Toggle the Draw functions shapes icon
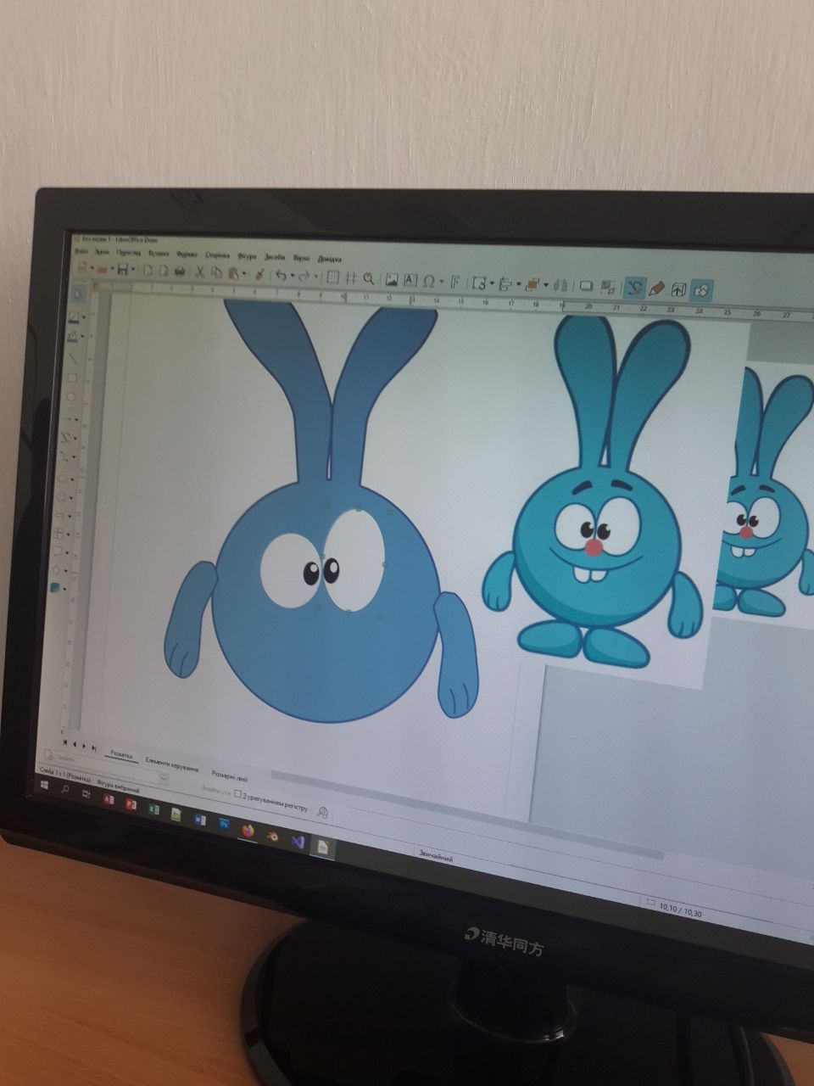Image resolution: width=814 pixels, height=1086 pixels. [701, 290]
